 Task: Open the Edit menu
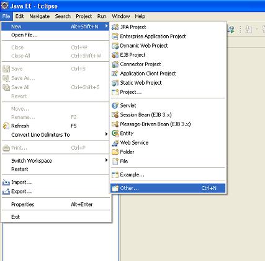pyautogui.click(x=19, y=16)
